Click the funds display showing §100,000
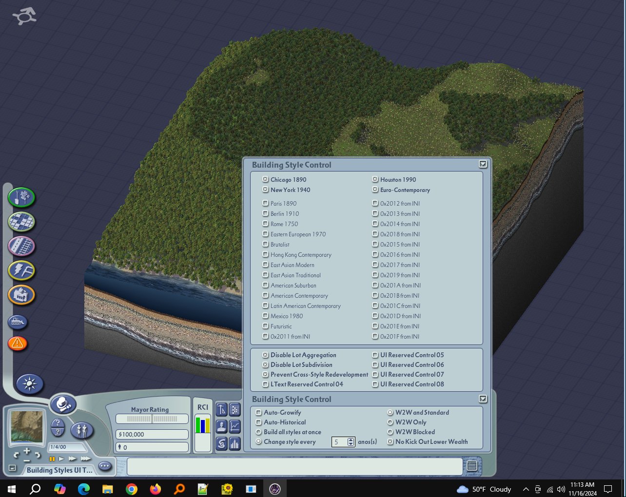Viewport: 626px width, 497px height. (152, 434)
